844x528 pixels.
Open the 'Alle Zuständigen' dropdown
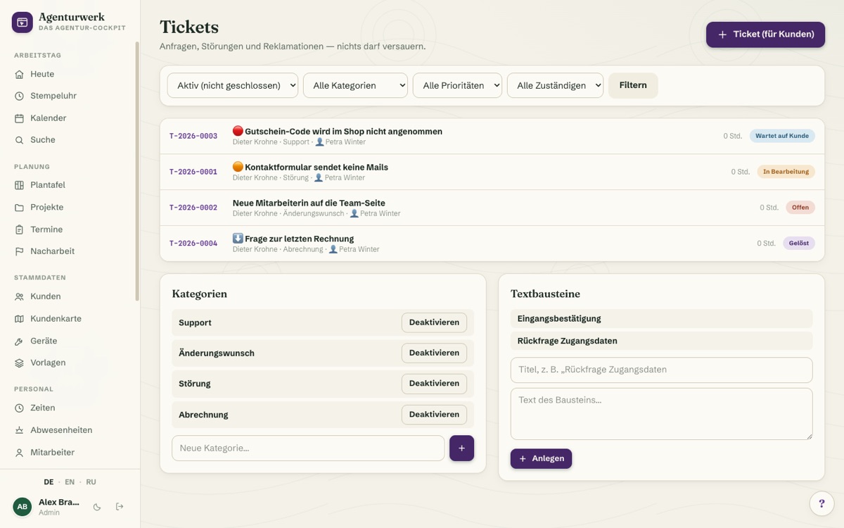555,85
